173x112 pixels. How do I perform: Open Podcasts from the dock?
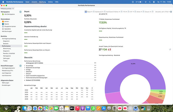[83, 108]
